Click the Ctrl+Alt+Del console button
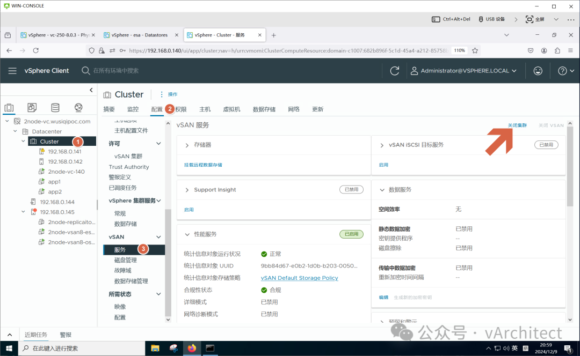The height and width of the screenshot is (356, 580). (451, 19)
